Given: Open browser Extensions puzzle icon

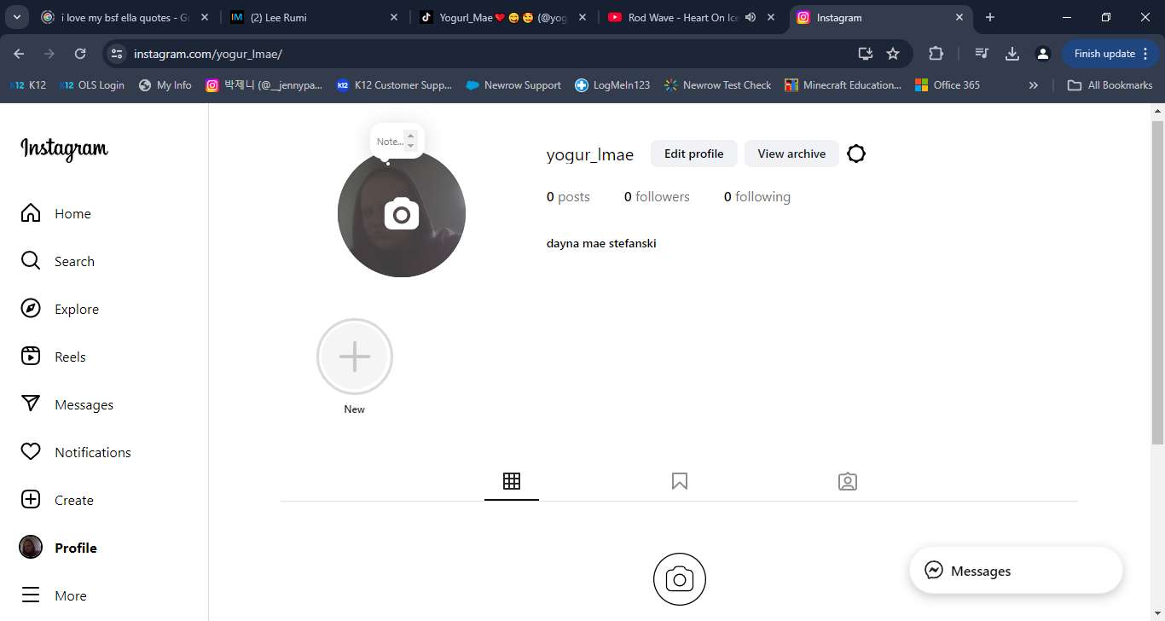Looking at the screenshot, I should 936,54.
